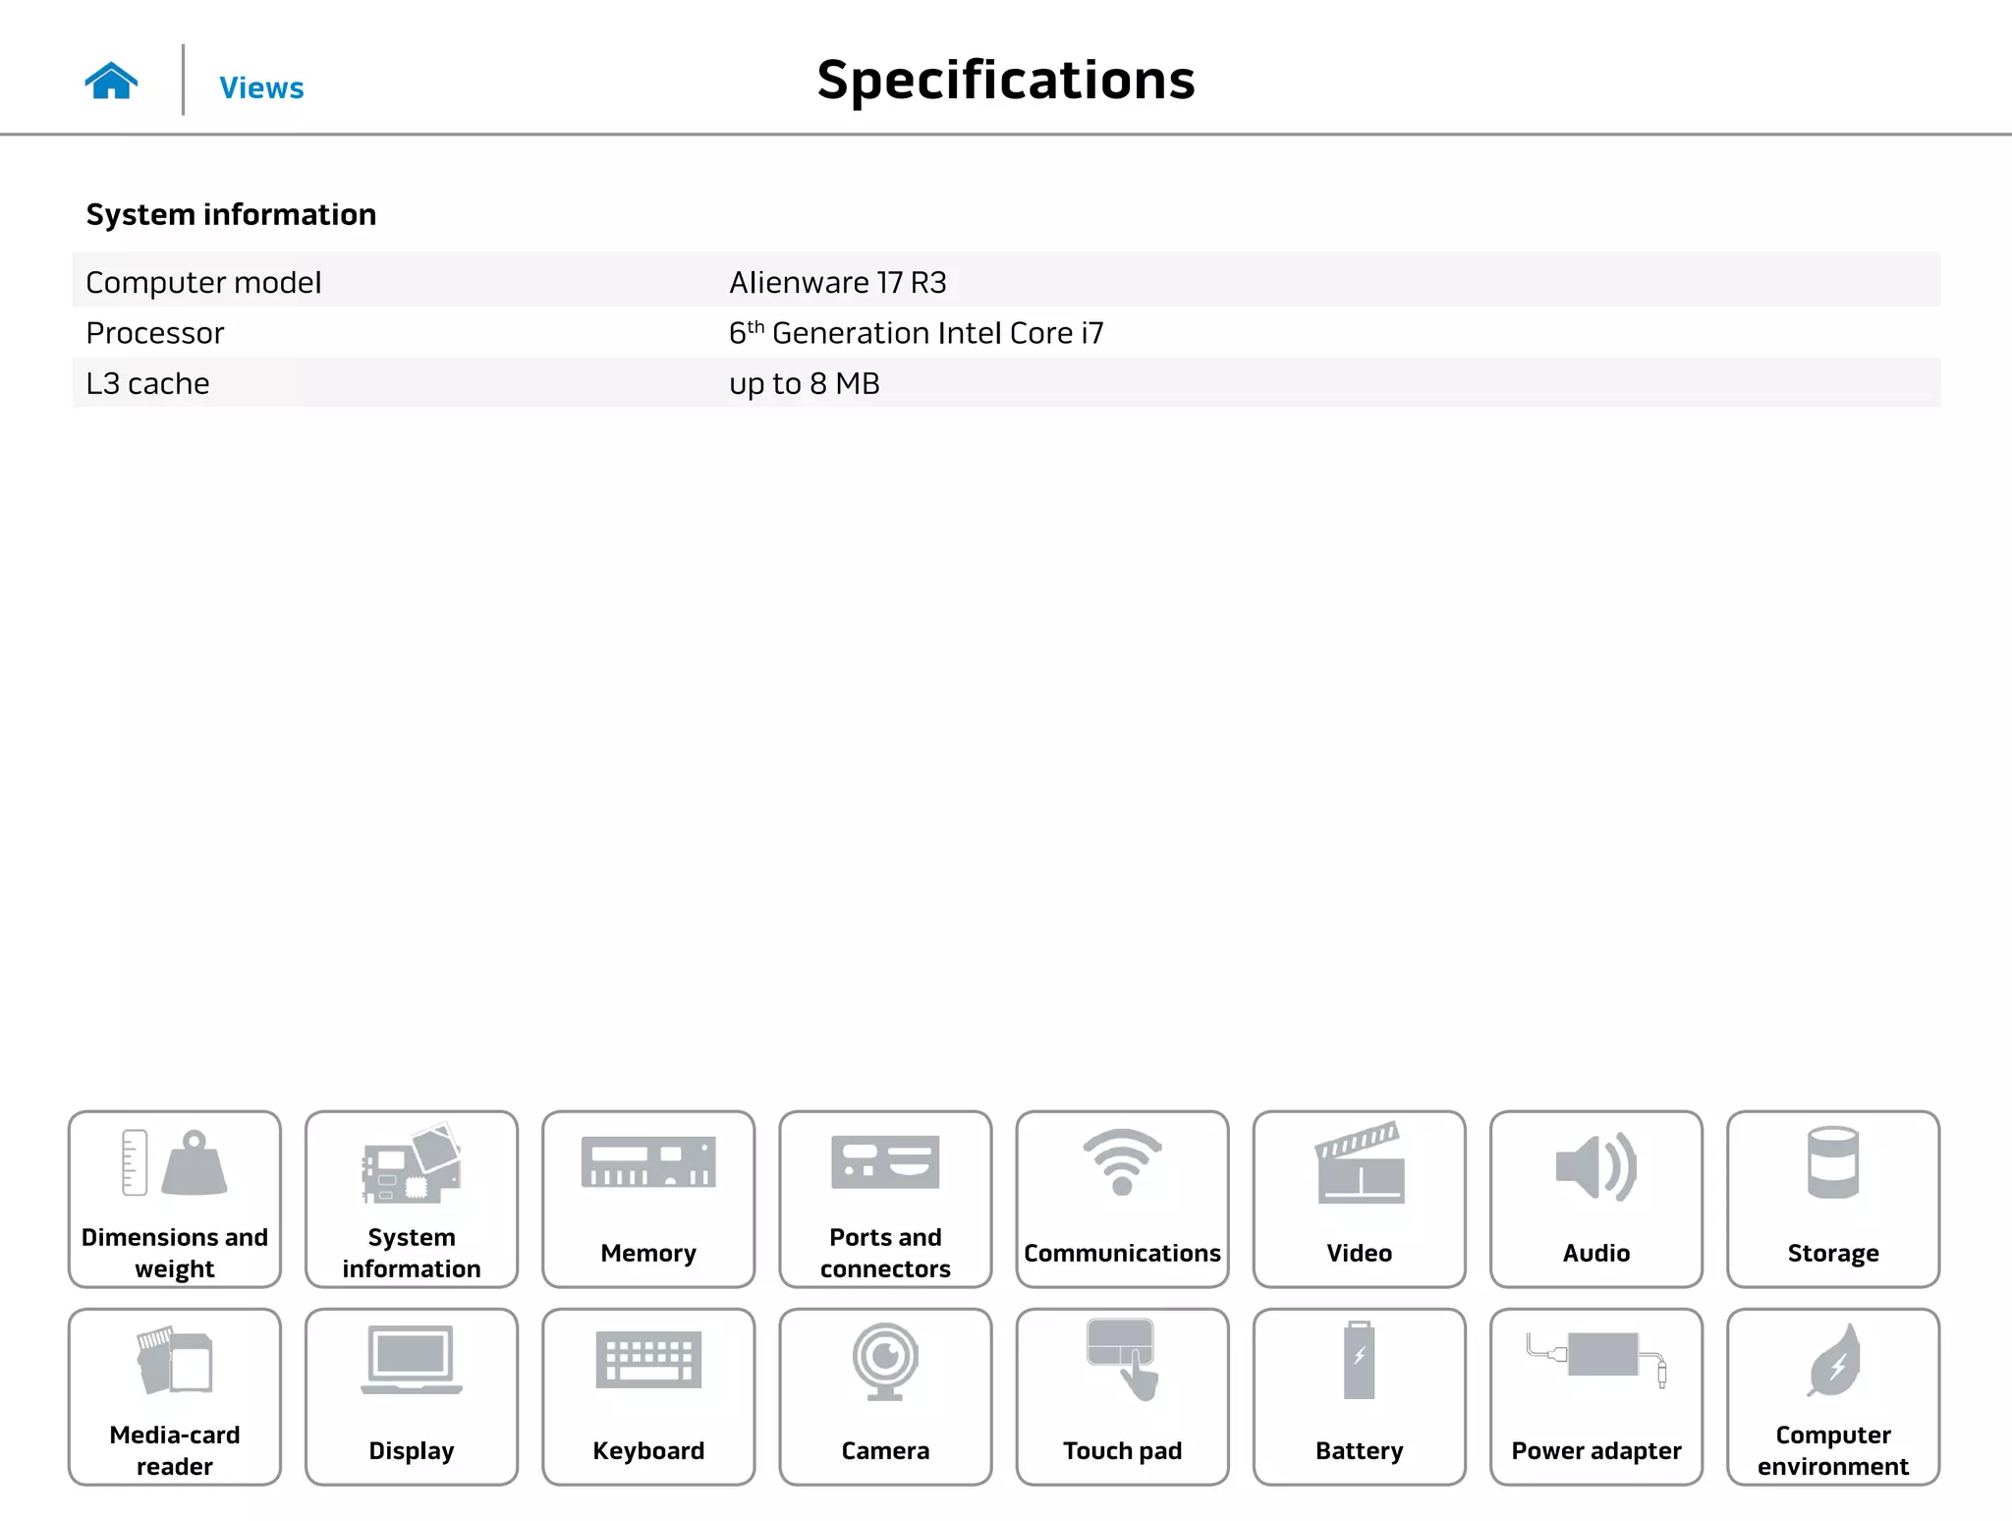This screenshot has width=2012, height=1521.
Task: Open Ports and connectors tile
Action: pyautogui.click(x=885, y=1199)
